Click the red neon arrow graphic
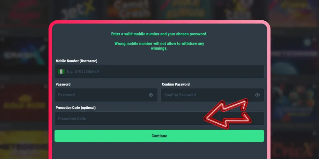Viewport: 319px width, 159px height. tap(228, 115)
